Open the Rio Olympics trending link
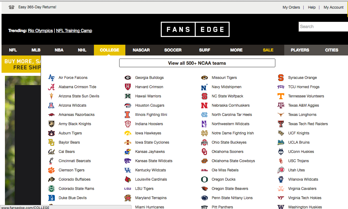This screenshot has width=348, height=209. pos(40,31)
